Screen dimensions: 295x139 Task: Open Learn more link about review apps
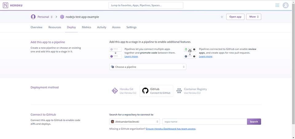click(x=206, y=57)
